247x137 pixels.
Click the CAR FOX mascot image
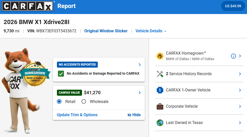[x=21, y=90]
